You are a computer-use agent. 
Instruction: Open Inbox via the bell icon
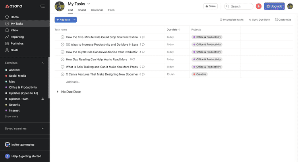coord(7,30)
